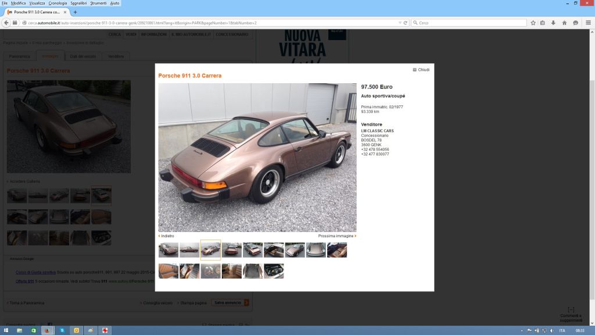595x335 pixels.
Task: Open the CONCESSIONARIO navigation item
Action: [x=232, y=34]
